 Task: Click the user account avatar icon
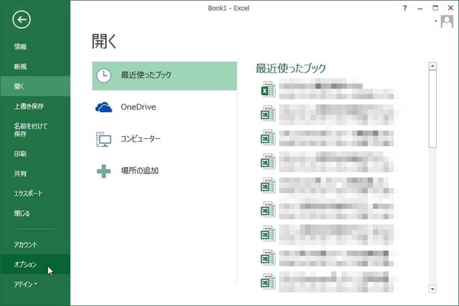tap(447, 22)
